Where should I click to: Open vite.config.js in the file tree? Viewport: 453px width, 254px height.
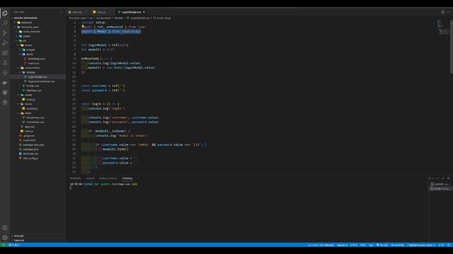pos(30,158)
